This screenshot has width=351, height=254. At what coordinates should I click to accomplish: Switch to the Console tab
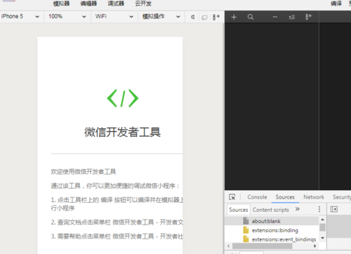point(257,197)
